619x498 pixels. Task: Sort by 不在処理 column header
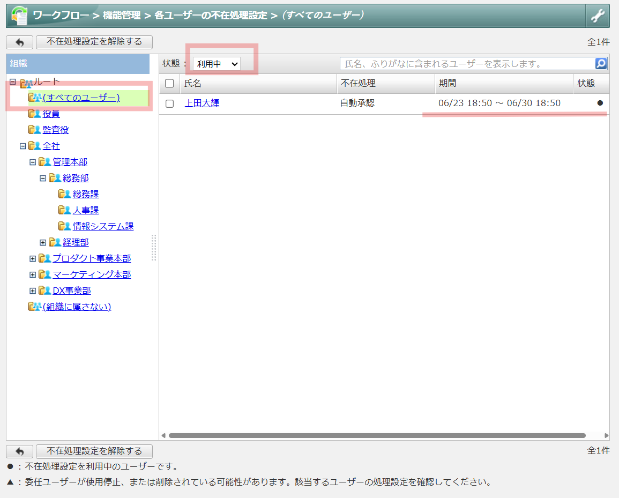point(386,83)
